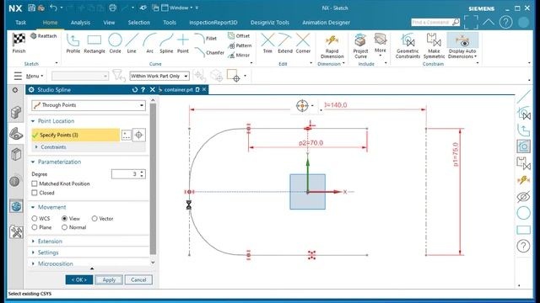Select the Rectangle tool in ribbon
This screenshot has height=303, width=540.
click(94, 43)
